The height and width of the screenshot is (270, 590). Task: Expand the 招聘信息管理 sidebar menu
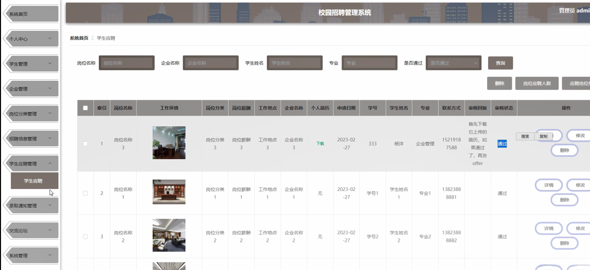pos(31,139)
